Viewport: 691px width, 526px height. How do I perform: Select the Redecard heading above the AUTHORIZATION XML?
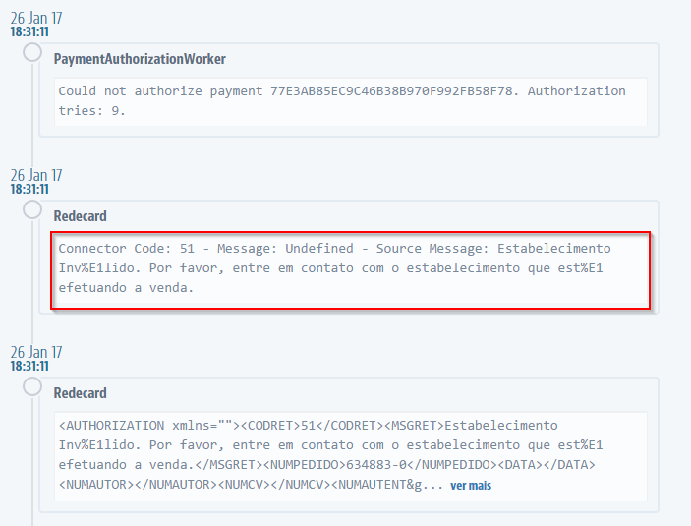[x=81, y=393]
